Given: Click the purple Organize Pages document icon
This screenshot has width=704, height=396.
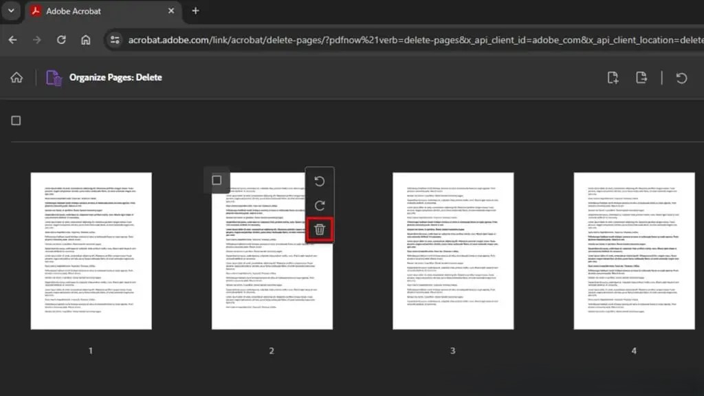Looking at the screenshot, I should click(x=54, y=78).
